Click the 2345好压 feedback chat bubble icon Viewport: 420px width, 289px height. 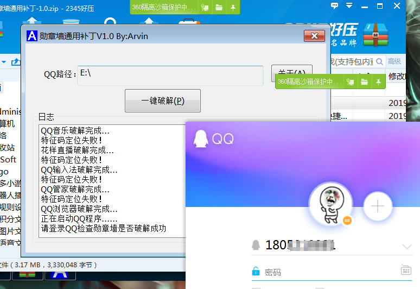point(335,5)
